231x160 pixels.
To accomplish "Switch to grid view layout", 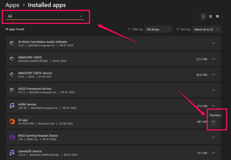I will (x=210, y=16).
